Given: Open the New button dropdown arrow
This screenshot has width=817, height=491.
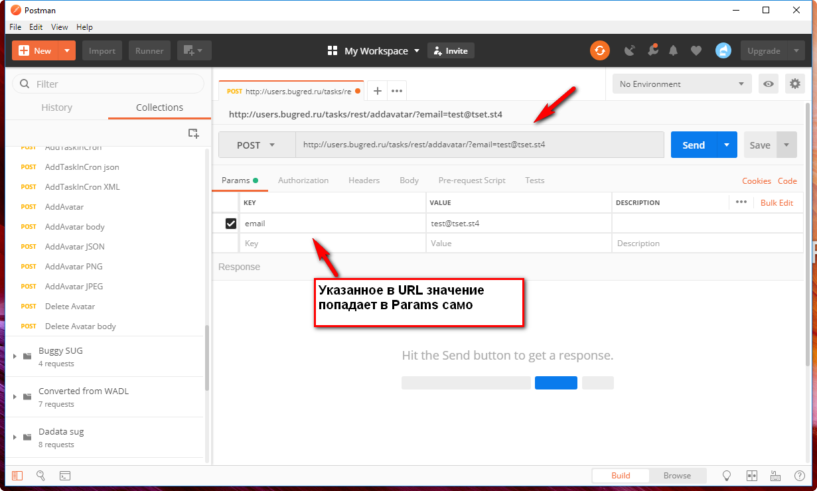Looking at the screenshot, I should [x=67, y=50].
